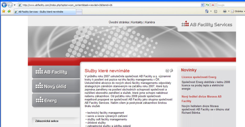Select the AB Facility Services browser tab

click(45, 12)
